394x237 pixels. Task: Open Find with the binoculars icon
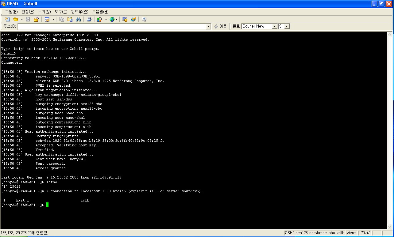click(79, 19)
